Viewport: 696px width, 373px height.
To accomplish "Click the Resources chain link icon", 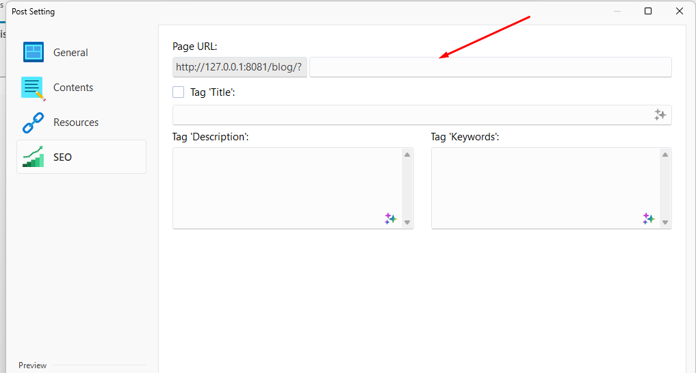I will coord(33,123).
